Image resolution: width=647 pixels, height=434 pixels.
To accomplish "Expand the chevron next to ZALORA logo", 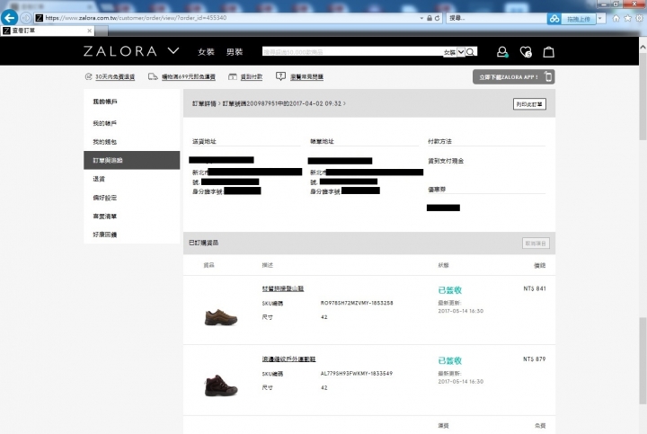I will (x=173, y=50).
